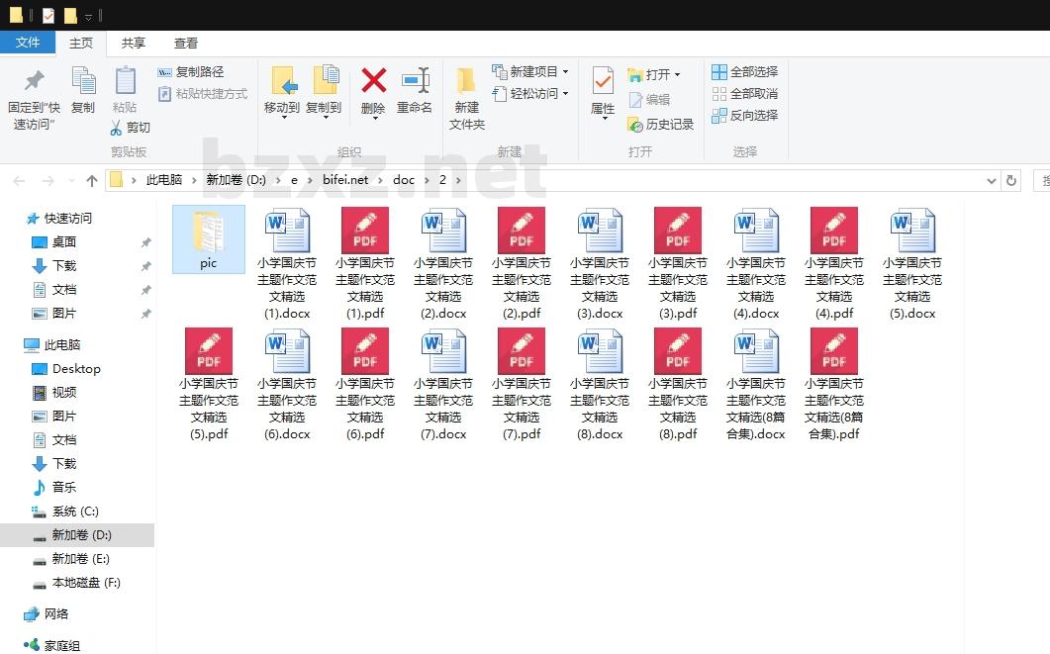The width and height of the screenshot is (1050, 654).
Task: Select 系统 (C:) drive in sidebar
Action: pyautogui.click(x=75, y=512)
